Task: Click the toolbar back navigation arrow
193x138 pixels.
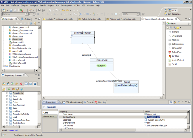Action: pos(67,10)
